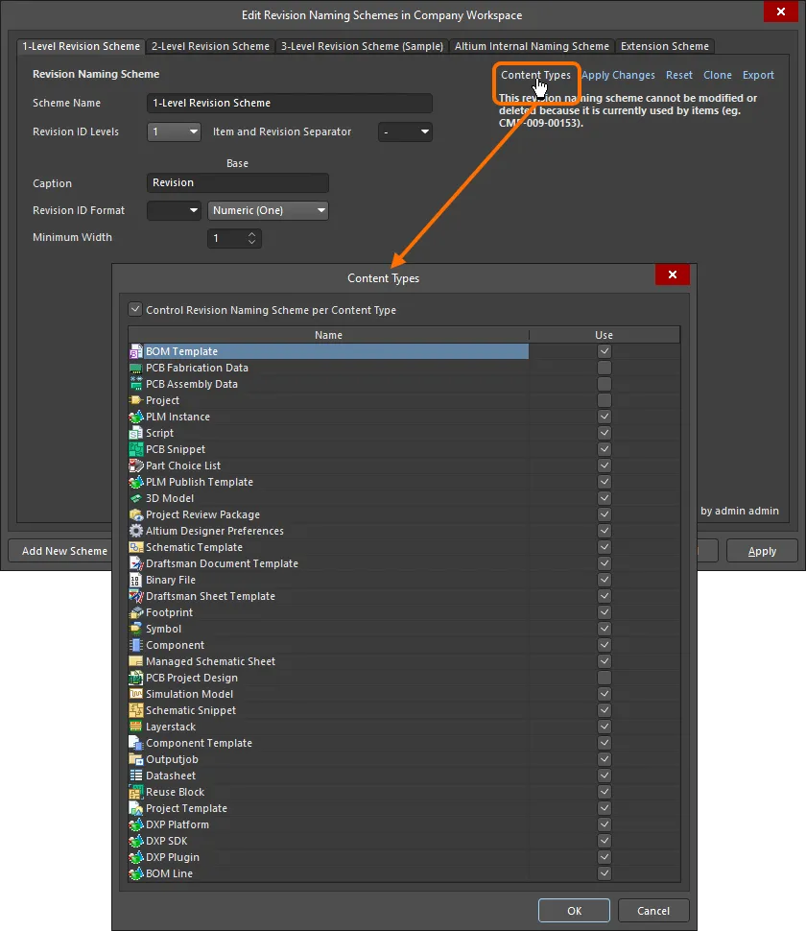Uncheck Use for BOM Line
806x931 pixels.
(x=604, y=873)
